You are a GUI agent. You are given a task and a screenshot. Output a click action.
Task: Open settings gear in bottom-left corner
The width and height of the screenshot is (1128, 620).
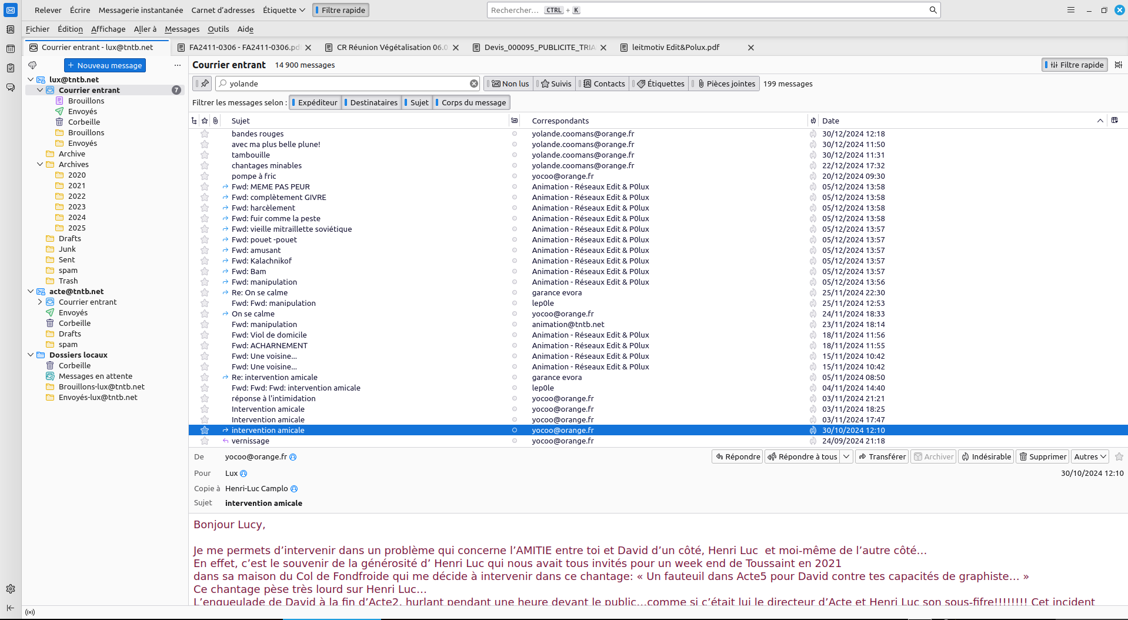pos(10,589)
